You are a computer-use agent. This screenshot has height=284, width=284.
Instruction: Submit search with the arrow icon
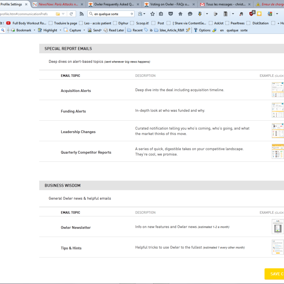click(x=132, y=14)
